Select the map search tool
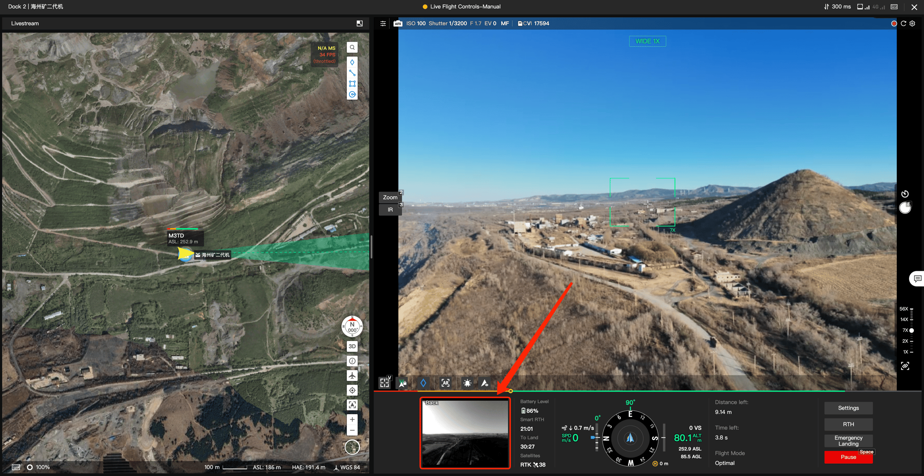The image size is (924, 476). 352,47
